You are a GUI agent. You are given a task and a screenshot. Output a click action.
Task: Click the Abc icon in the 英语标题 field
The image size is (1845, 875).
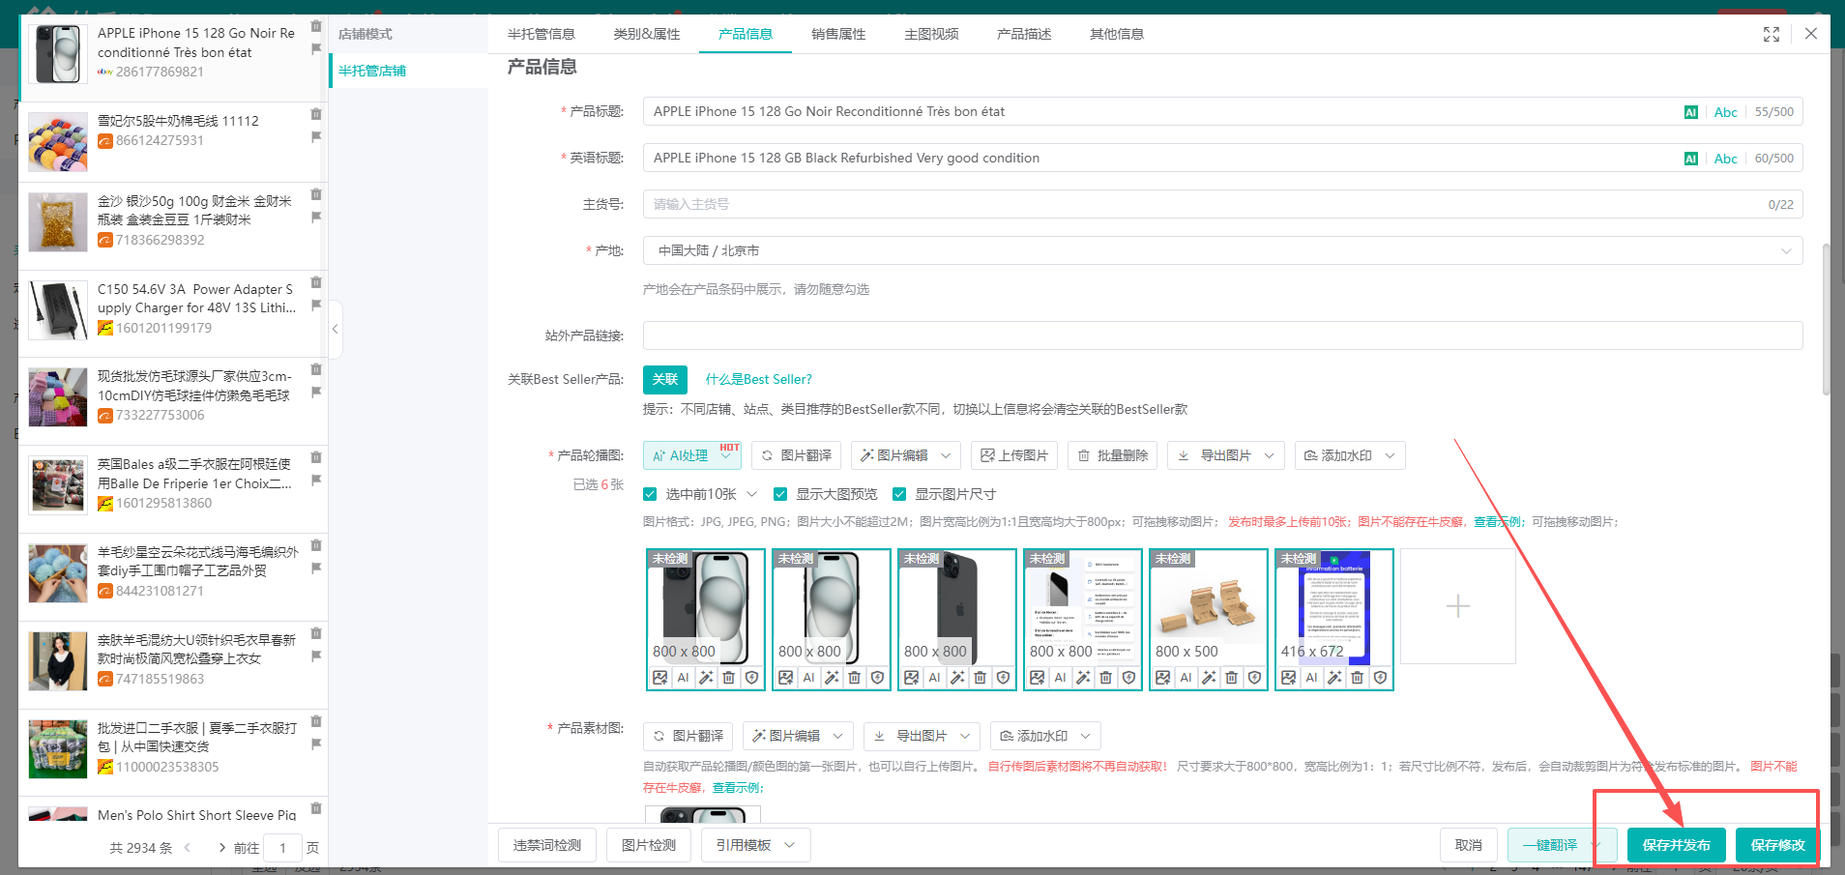click(1726, 159)
